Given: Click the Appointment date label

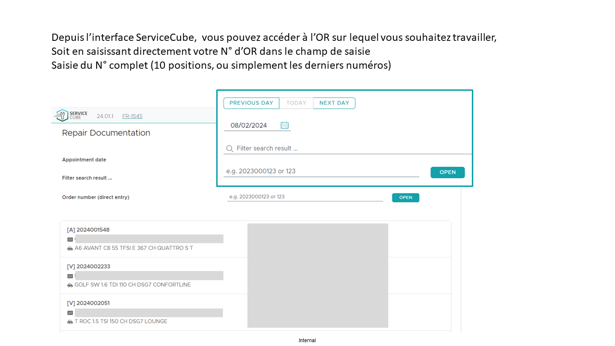Looking at the screenshot, I should coord(84,160).
